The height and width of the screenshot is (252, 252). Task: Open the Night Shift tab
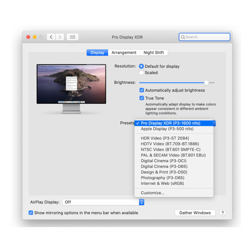154,53
